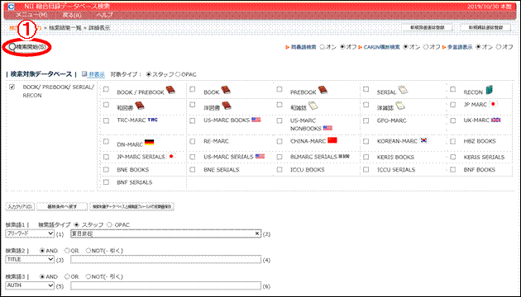This screenshot has height=297, width=521.
Task: Click the icon beside BLMARC SERIALS
Action: pos(344,156)
